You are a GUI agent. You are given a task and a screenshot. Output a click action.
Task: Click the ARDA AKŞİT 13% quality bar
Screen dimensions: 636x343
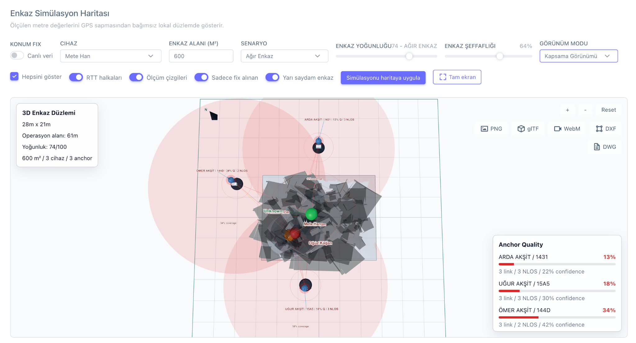click(x=557, y=264)
